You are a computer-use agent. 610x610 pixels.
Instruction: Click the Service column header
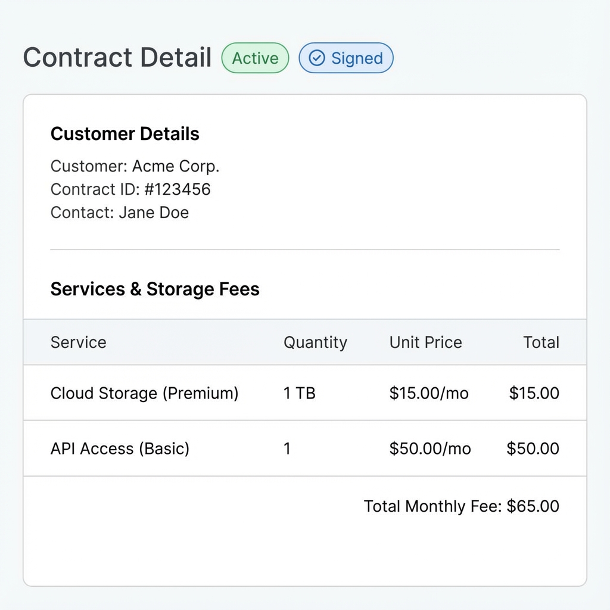[78, 343]
